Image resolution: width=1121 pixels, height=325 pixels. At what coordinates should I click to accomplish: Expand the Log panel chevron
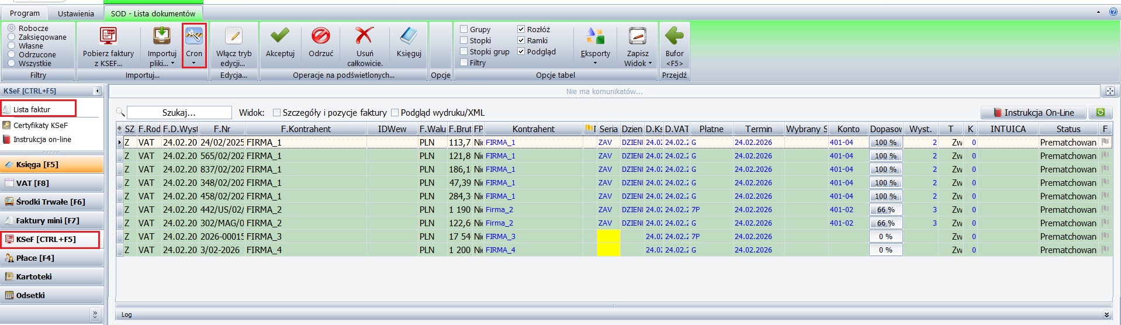tap(1106, 314)
